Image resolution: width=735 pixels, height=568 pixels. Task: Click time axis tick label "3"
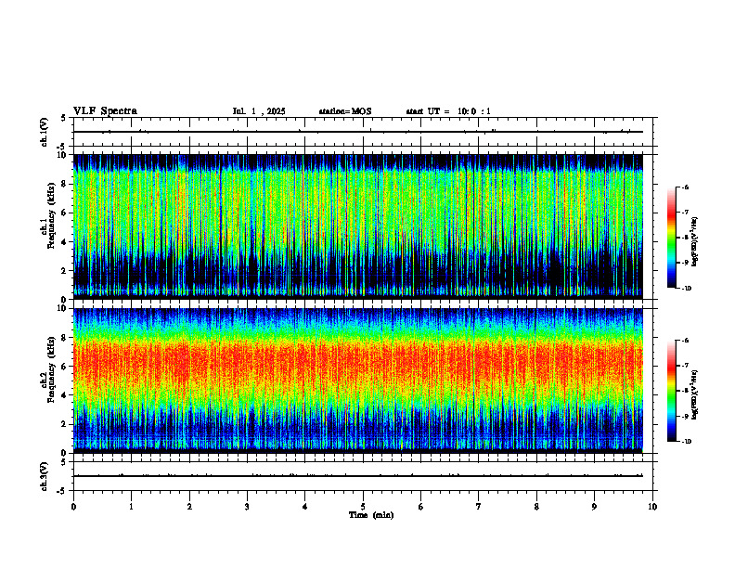pyautogui.click(x=247, y=507)
